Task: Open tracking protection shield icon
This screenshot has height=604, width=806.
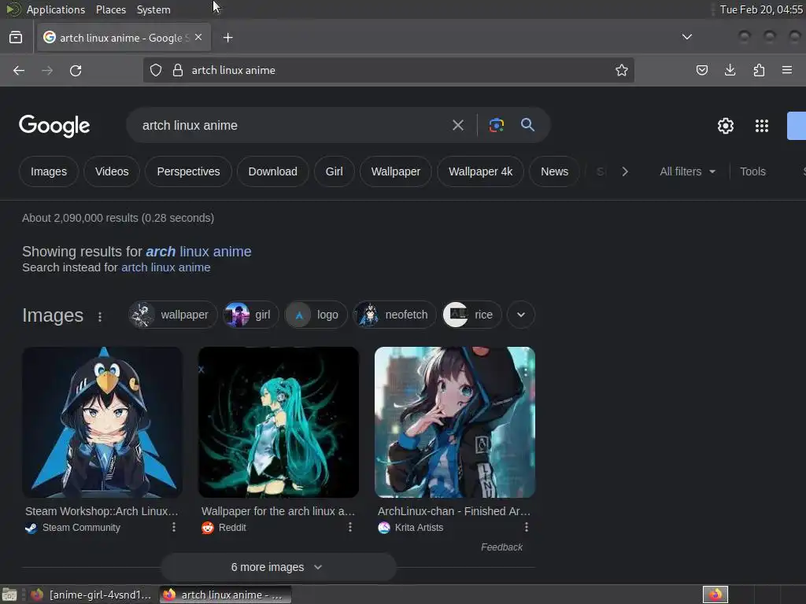Action: click(x=156, y=70)
